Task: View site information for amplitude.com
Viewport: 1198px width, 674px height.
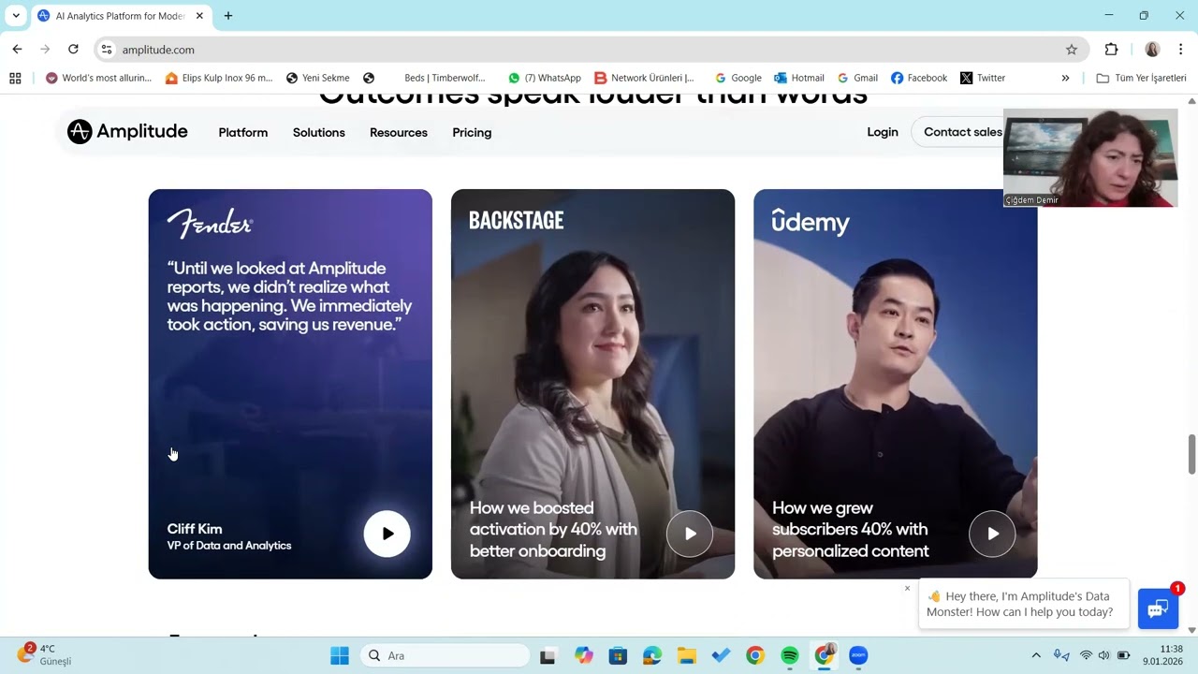Action: (x=107, y=50)
